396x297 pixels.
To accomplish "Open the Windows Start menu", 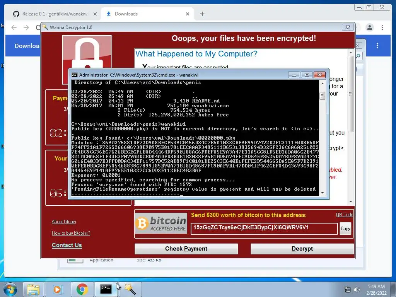I will (x=10, y=289).
